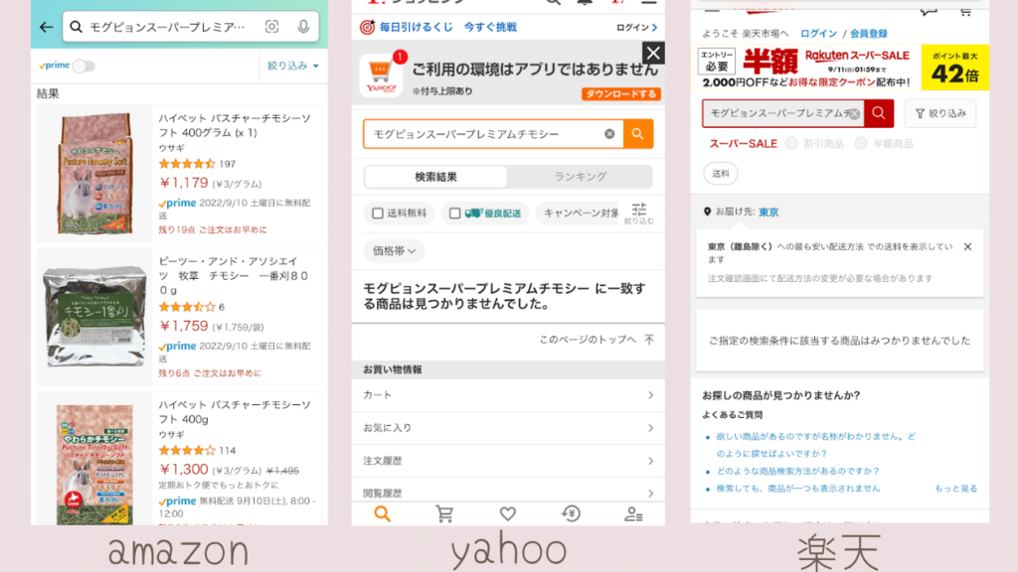Expand the 価格帯 dropdown
The width and height of the screenshot is (1018, 572).
[x=394, y=251]
